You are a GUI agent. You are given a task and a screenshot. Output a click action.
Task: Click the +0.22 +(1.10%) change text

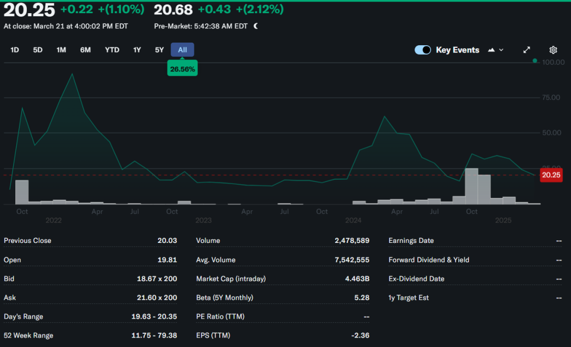pyautogui.click(x=102, y=9)
